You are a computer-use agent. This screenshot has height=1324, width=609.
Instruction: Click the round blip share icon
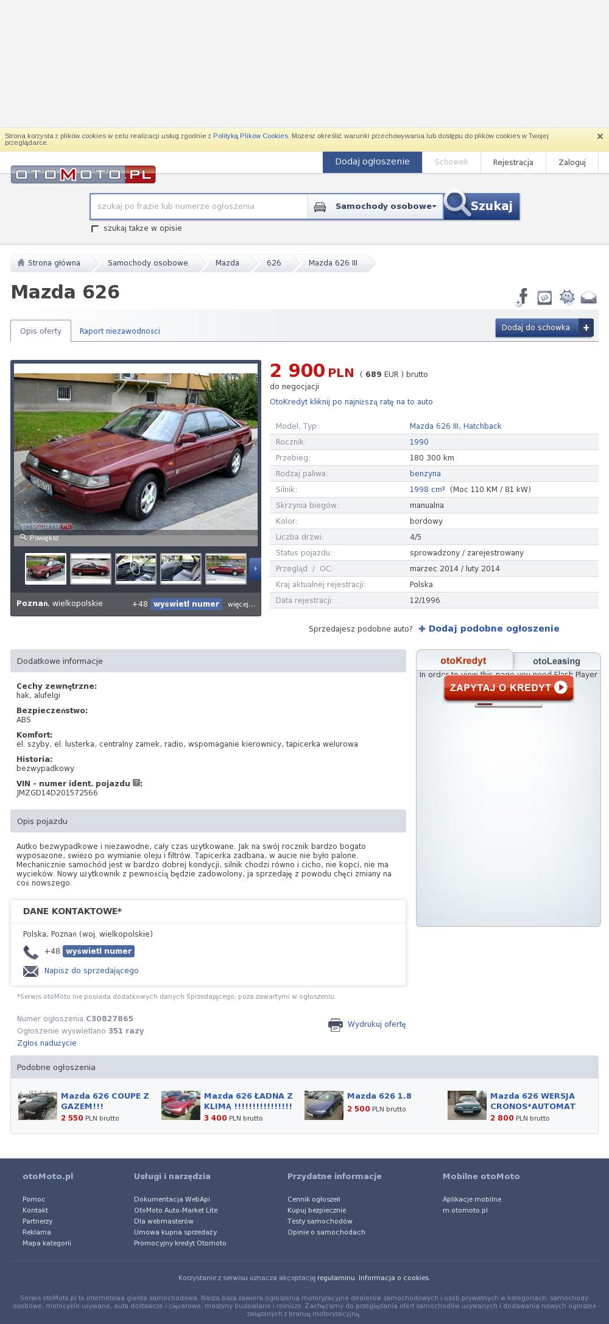tap(567, 297)
